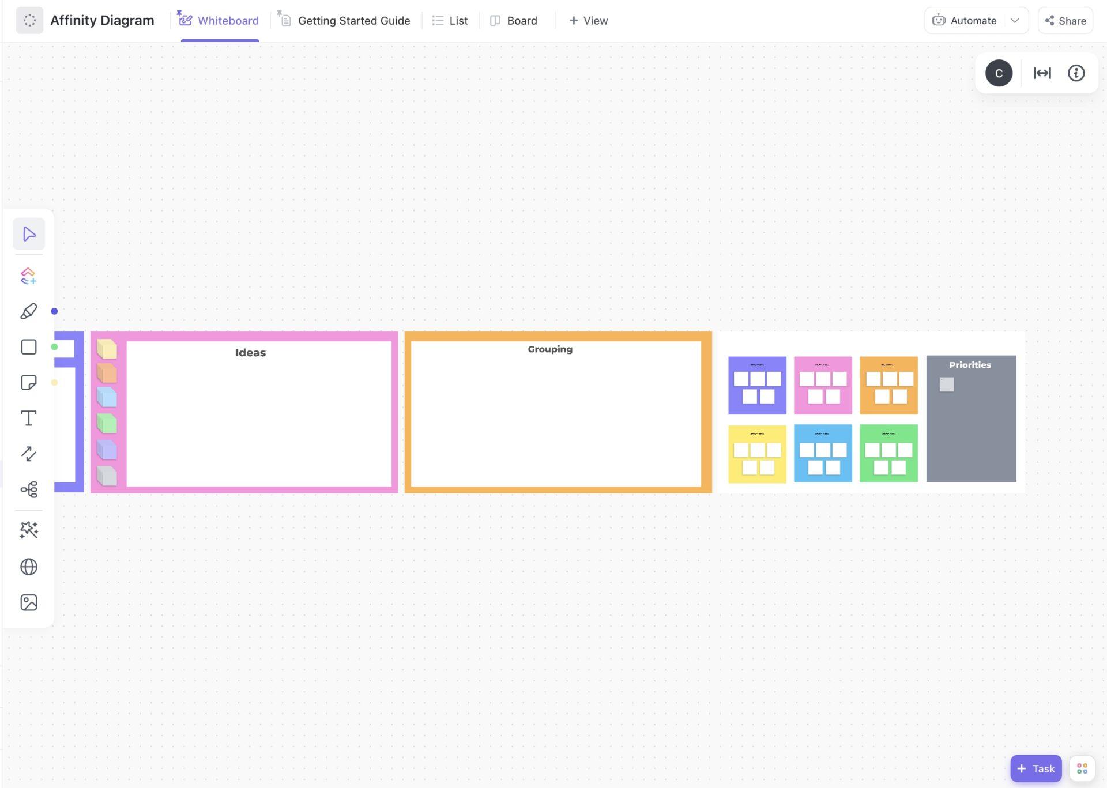
Task: Click the Share button
Action: tap(1065, 21)
